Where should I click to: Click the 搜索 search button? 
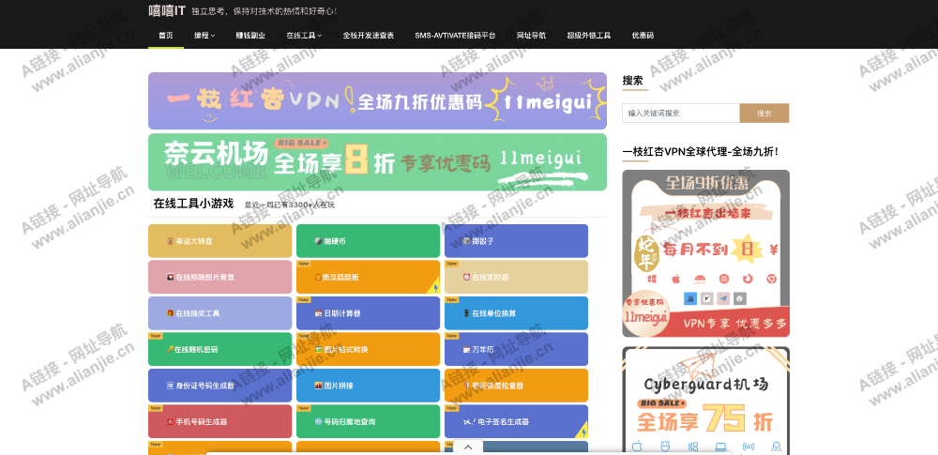[x=764, y=114]
